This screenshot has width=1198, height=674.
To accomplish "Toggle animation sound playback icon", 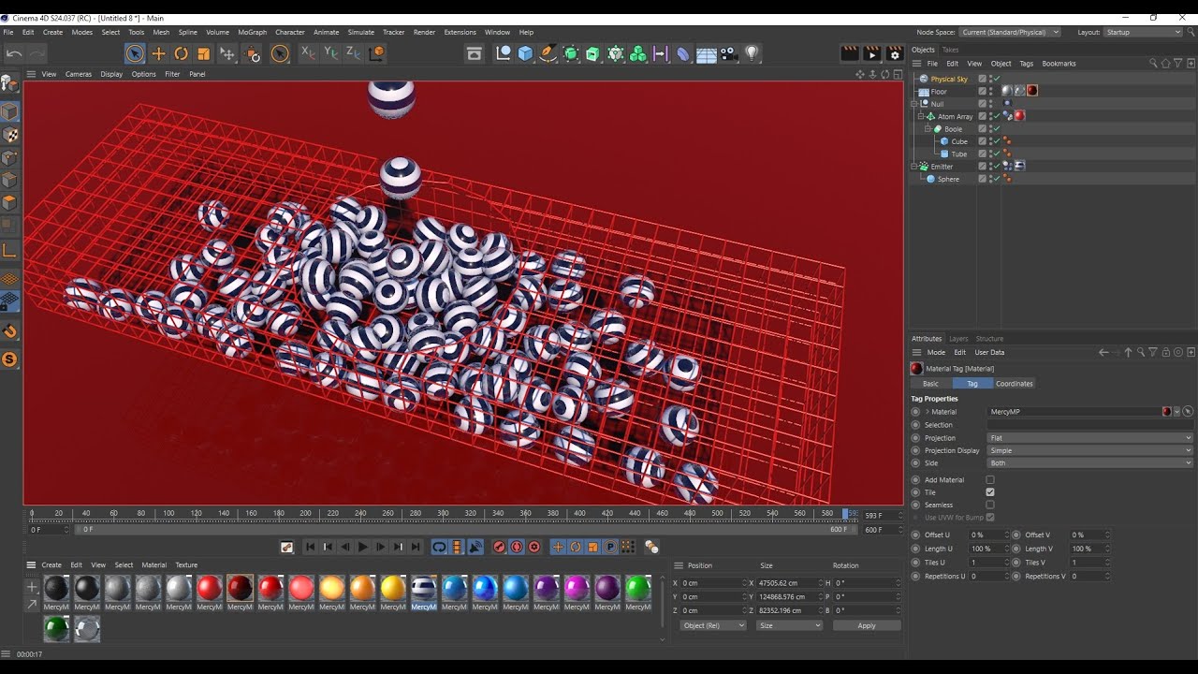I will pyautogui.click(x=475, y=547).
